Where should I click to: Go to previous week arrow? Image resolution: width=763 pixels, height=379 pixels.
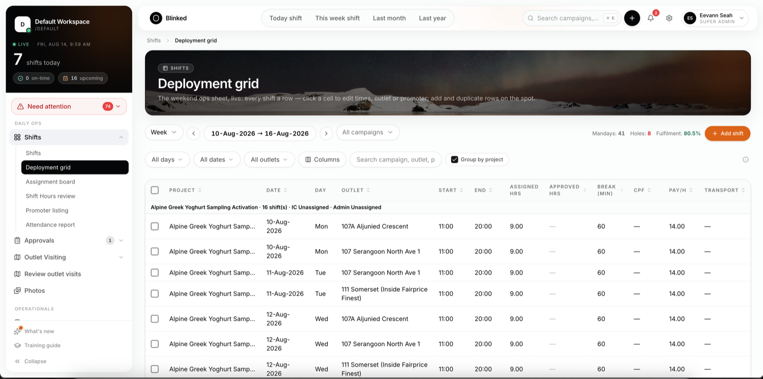pos(194,133)
